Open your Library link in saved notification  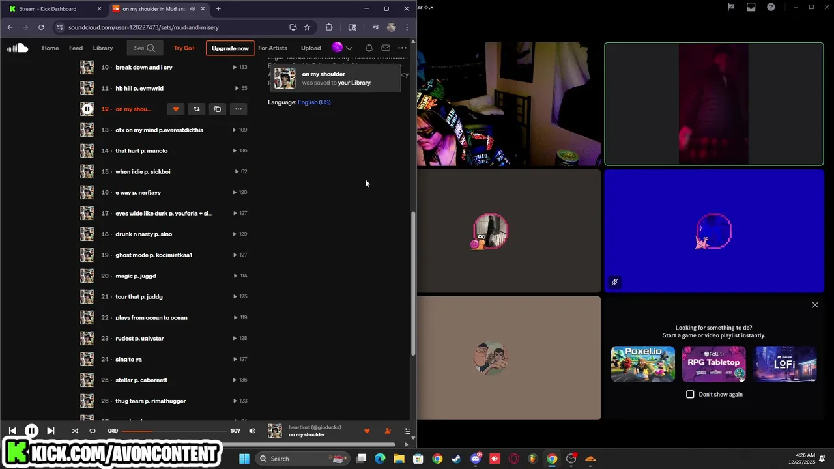tap(354, 83)
